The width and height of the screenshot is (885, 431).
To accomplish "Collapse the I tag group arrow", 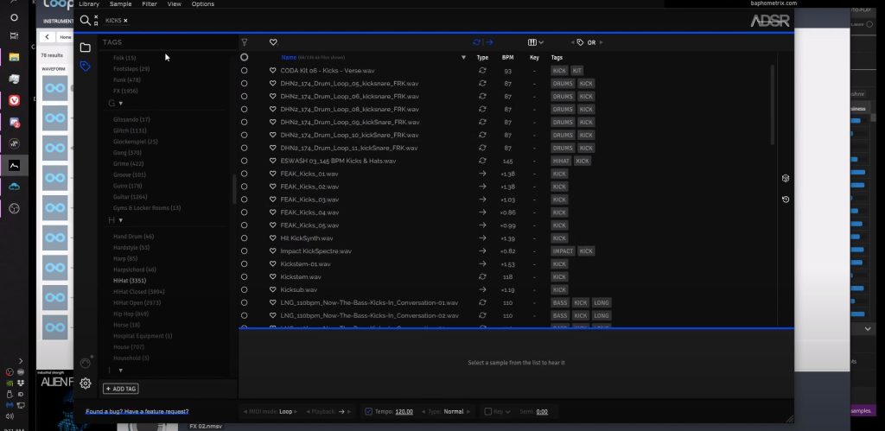I will coord(120,370).
